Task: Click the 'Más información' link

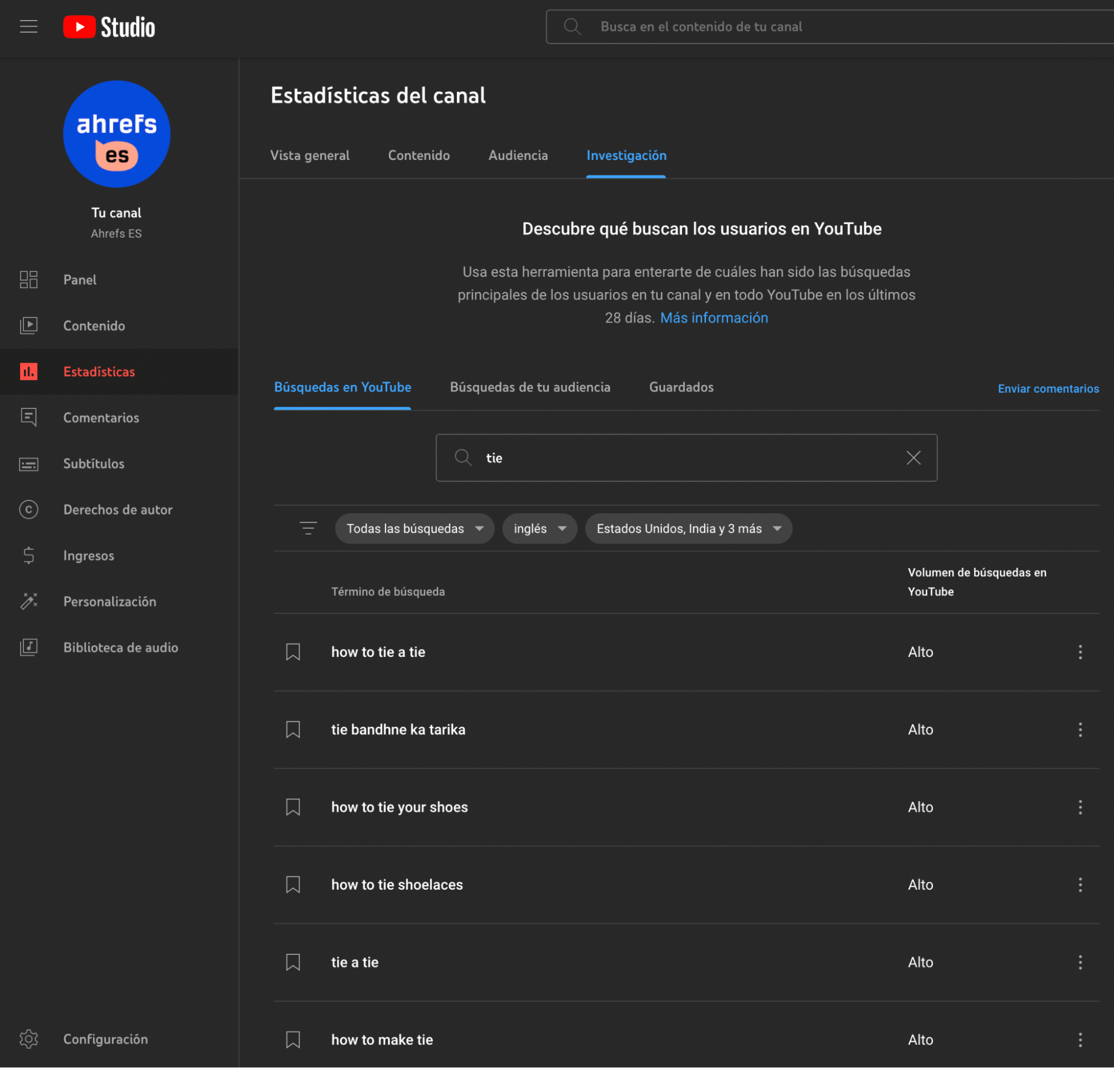Action: pyautogui.click(x=714, y=318)
